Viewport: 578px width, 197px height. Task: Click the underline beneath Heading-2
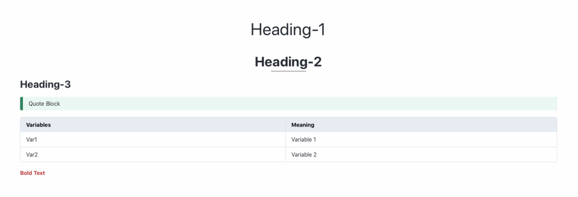pyautogui.click(x=288, y=71)
